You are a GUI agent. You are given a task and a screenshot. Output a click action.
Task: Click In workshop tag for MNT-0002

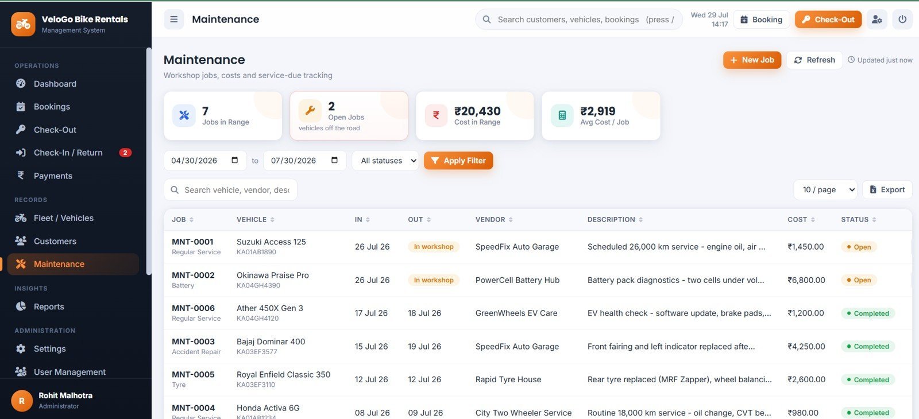[434, 280]
